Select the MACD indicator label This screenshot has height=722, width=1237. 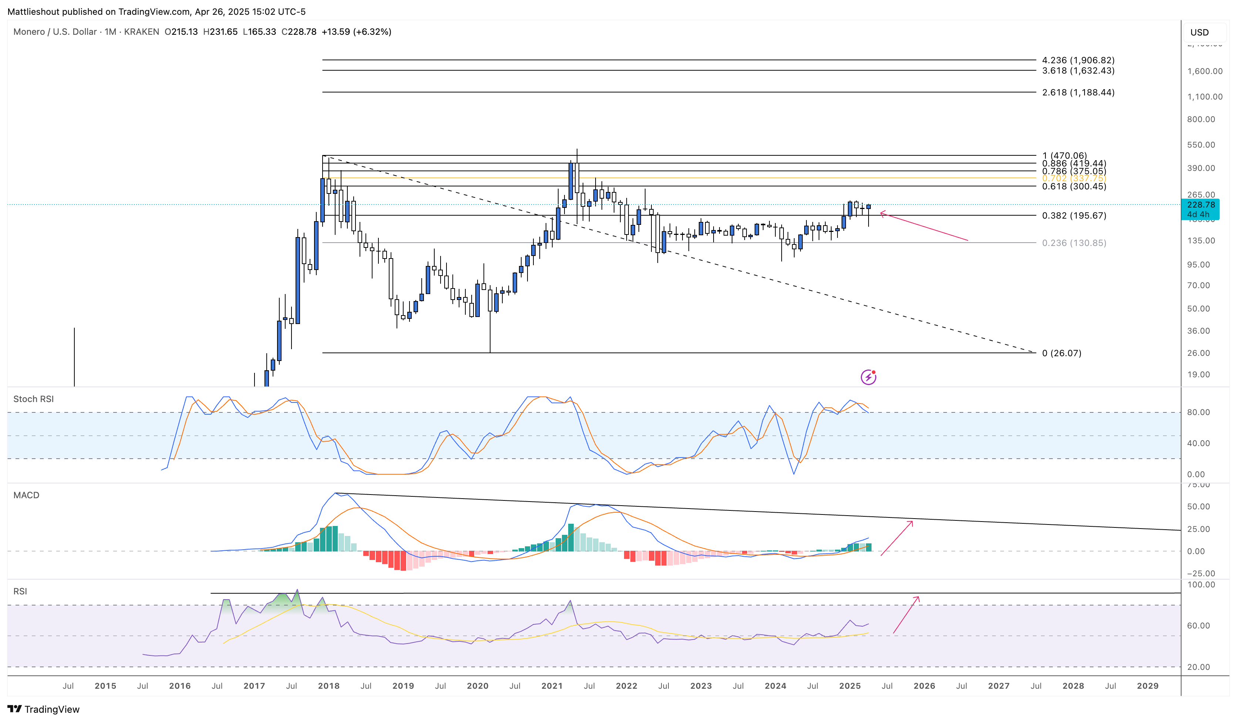tap(26, 495)
